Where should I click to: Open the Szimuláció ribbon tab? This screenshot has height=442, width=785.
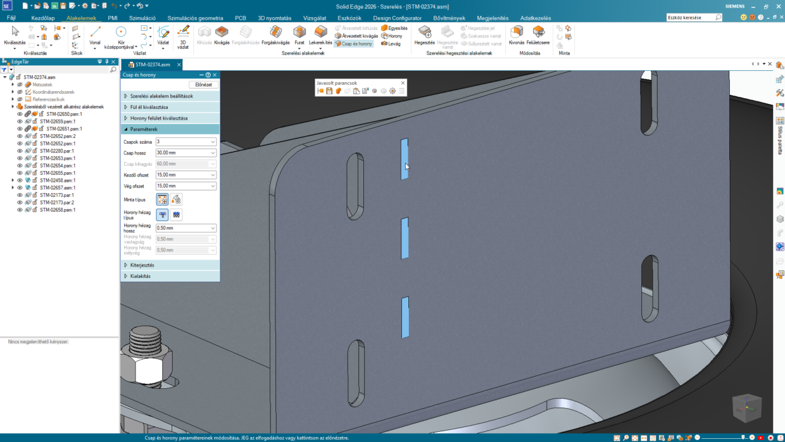[142, 18]
